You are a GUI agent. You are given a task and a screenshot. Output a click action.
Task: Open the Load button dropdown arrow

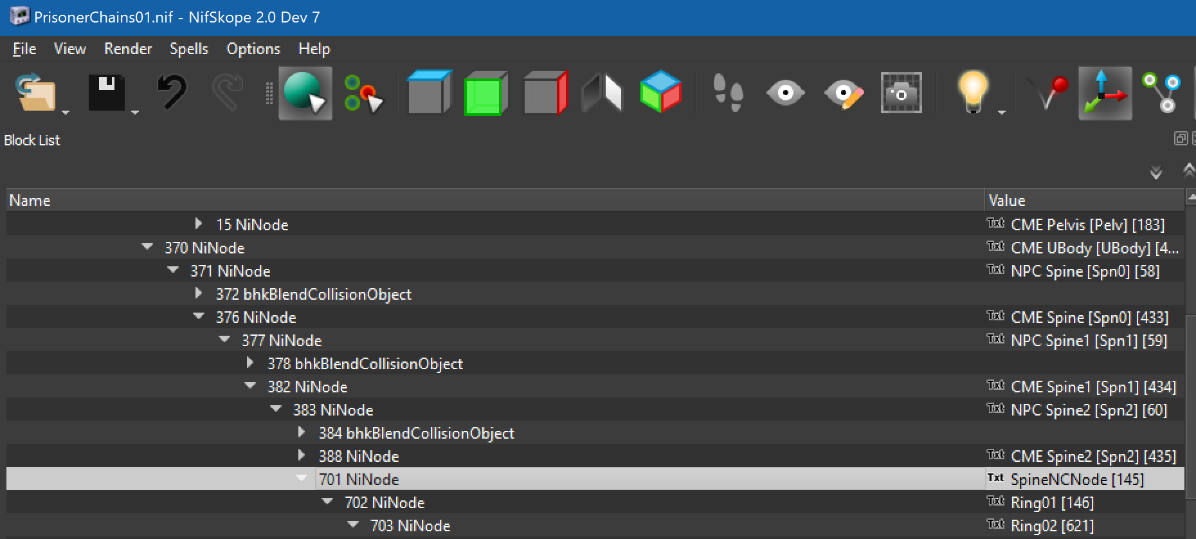(66, 113)
